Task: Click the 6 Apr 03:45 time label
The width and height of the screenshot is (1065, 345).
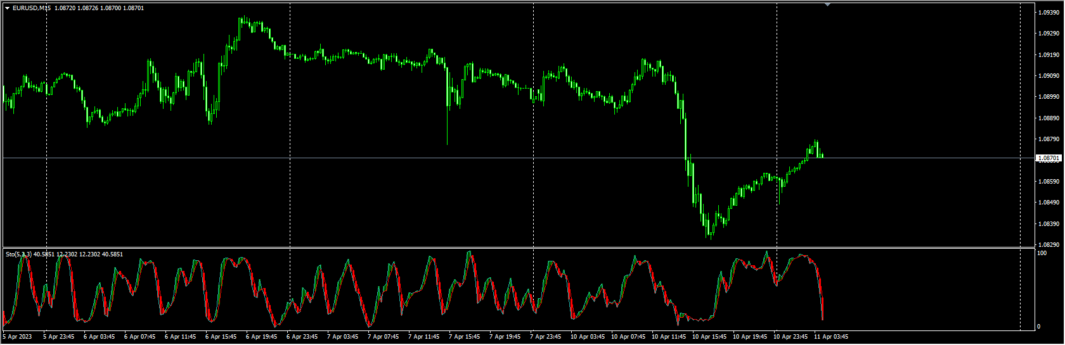Action: coord(99,337)
